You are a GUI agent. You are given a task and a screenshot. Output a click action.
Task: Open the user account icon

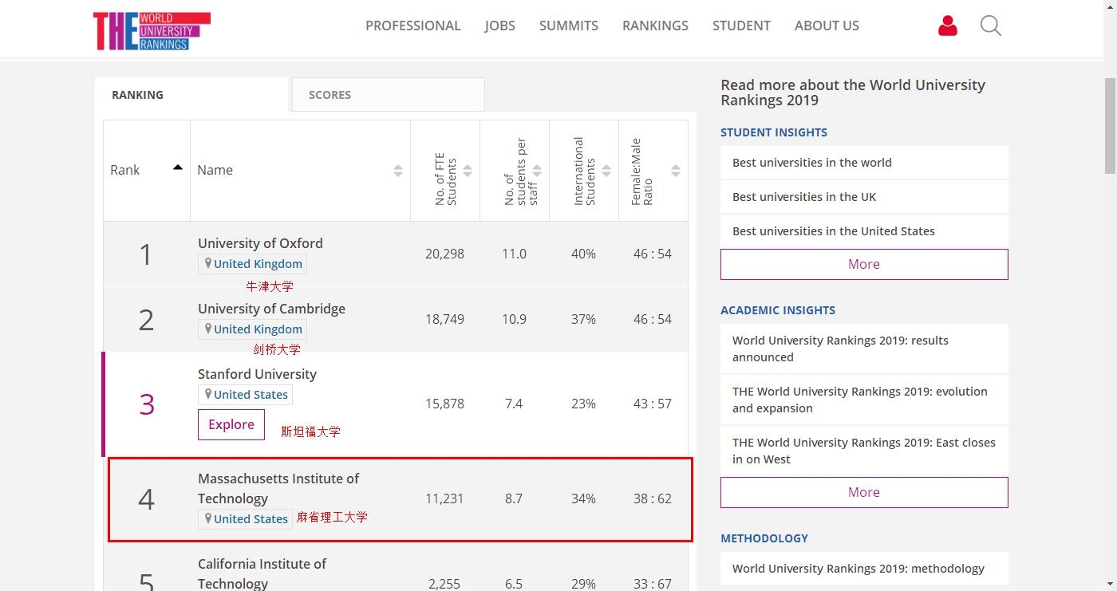[x=948, y=26]
